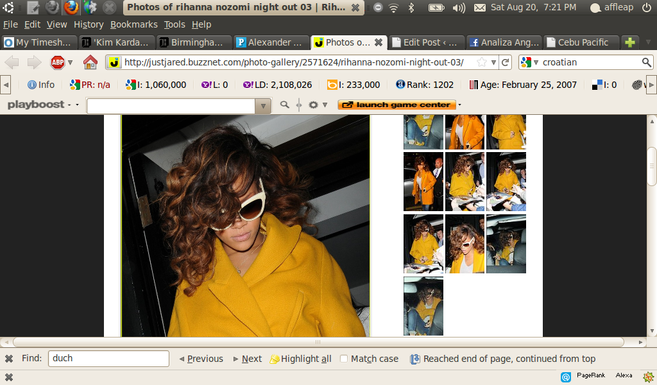Open the File menu
Viewport: 657px width, 385px height.
pyautogui.click(x=10, y=25)
